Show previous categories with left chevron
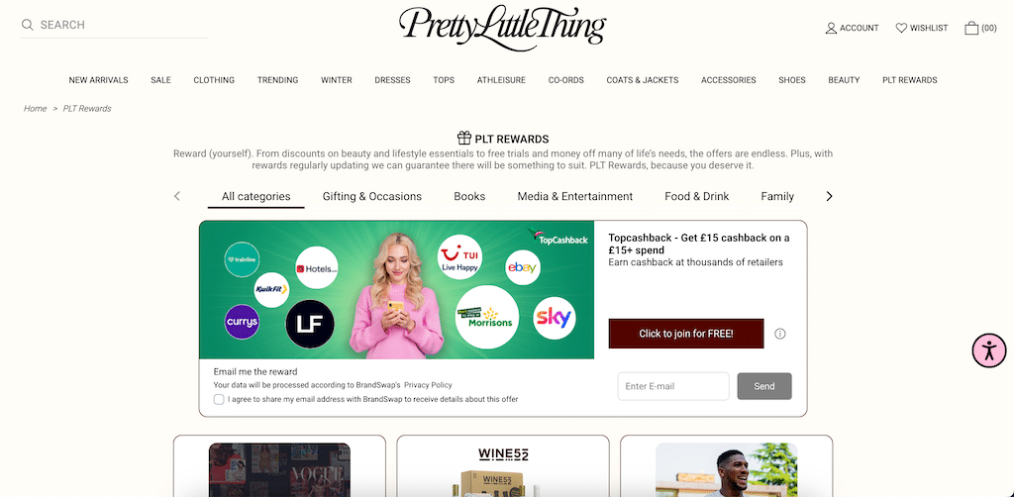The height and width of the screenshot is (497, 1014). pyautogui.click(x=177, y=196)
